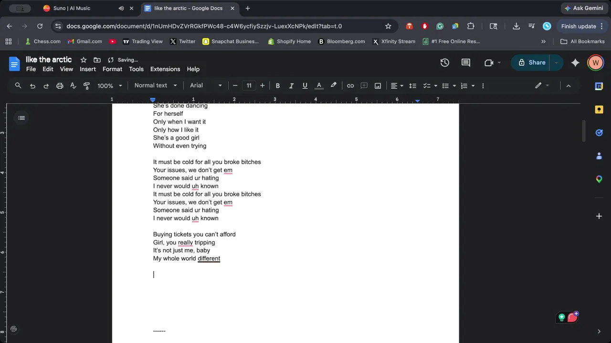Toggle bold formatting

click(x=278, y=86)
